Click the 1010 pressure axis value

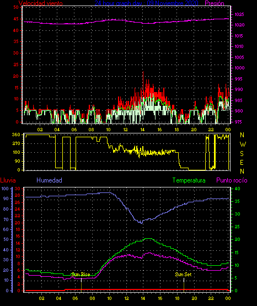239,46
